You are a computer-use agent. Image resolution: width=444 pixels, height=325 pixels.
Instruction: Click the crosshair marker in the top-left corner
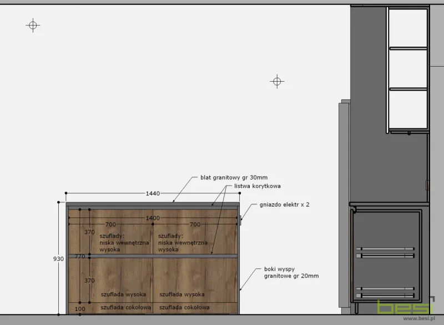pyautogui.click(x=33, y=26)
